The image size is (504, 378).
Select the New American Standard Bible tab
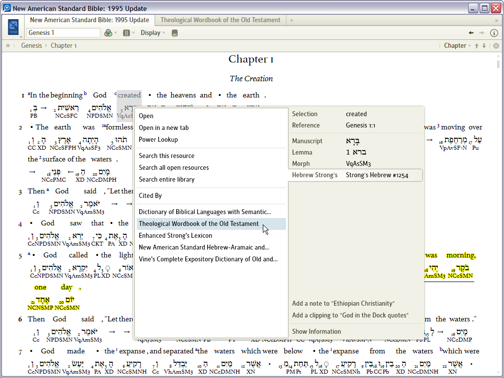point(90,20)
